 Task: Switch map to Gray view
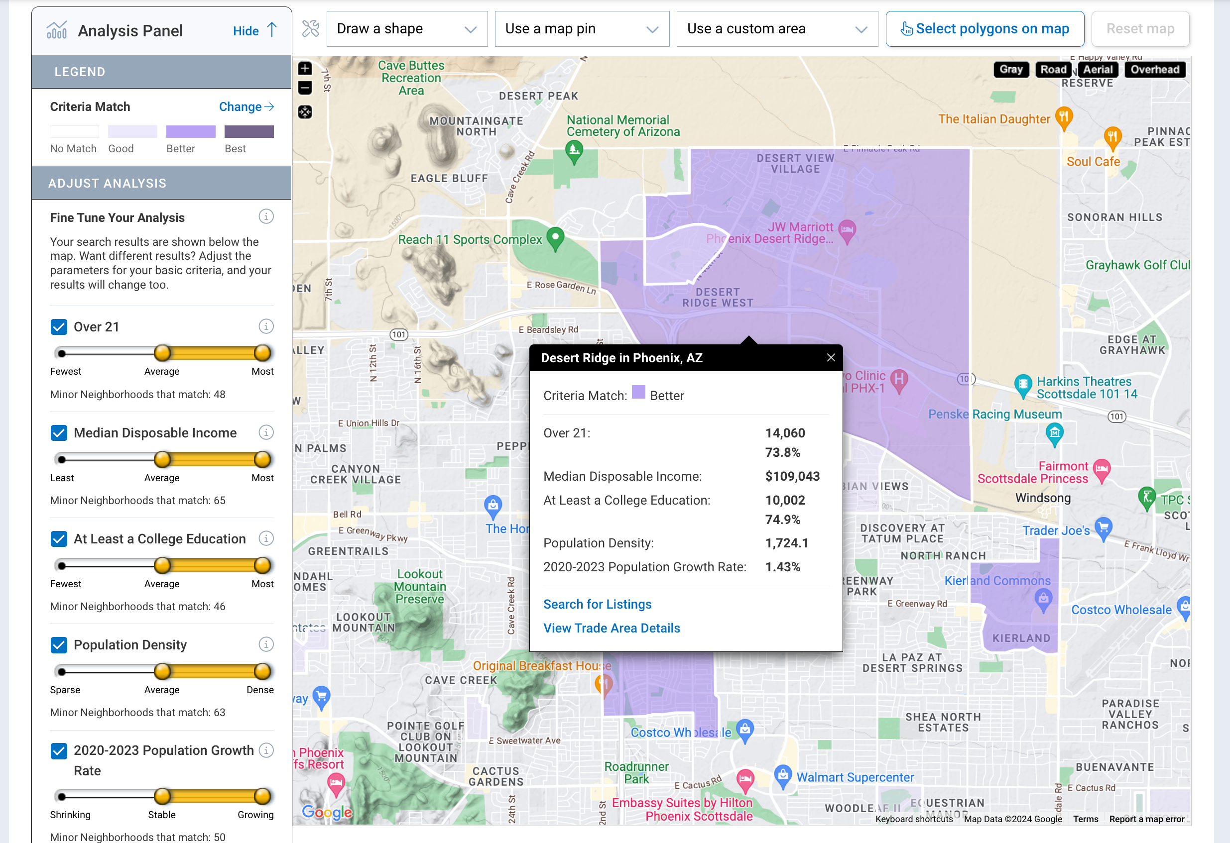1010,69
